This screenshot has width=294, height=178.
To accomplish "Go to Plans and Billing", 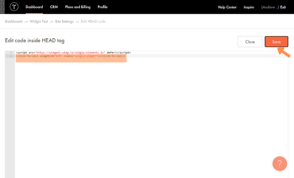I will point(78,7).
